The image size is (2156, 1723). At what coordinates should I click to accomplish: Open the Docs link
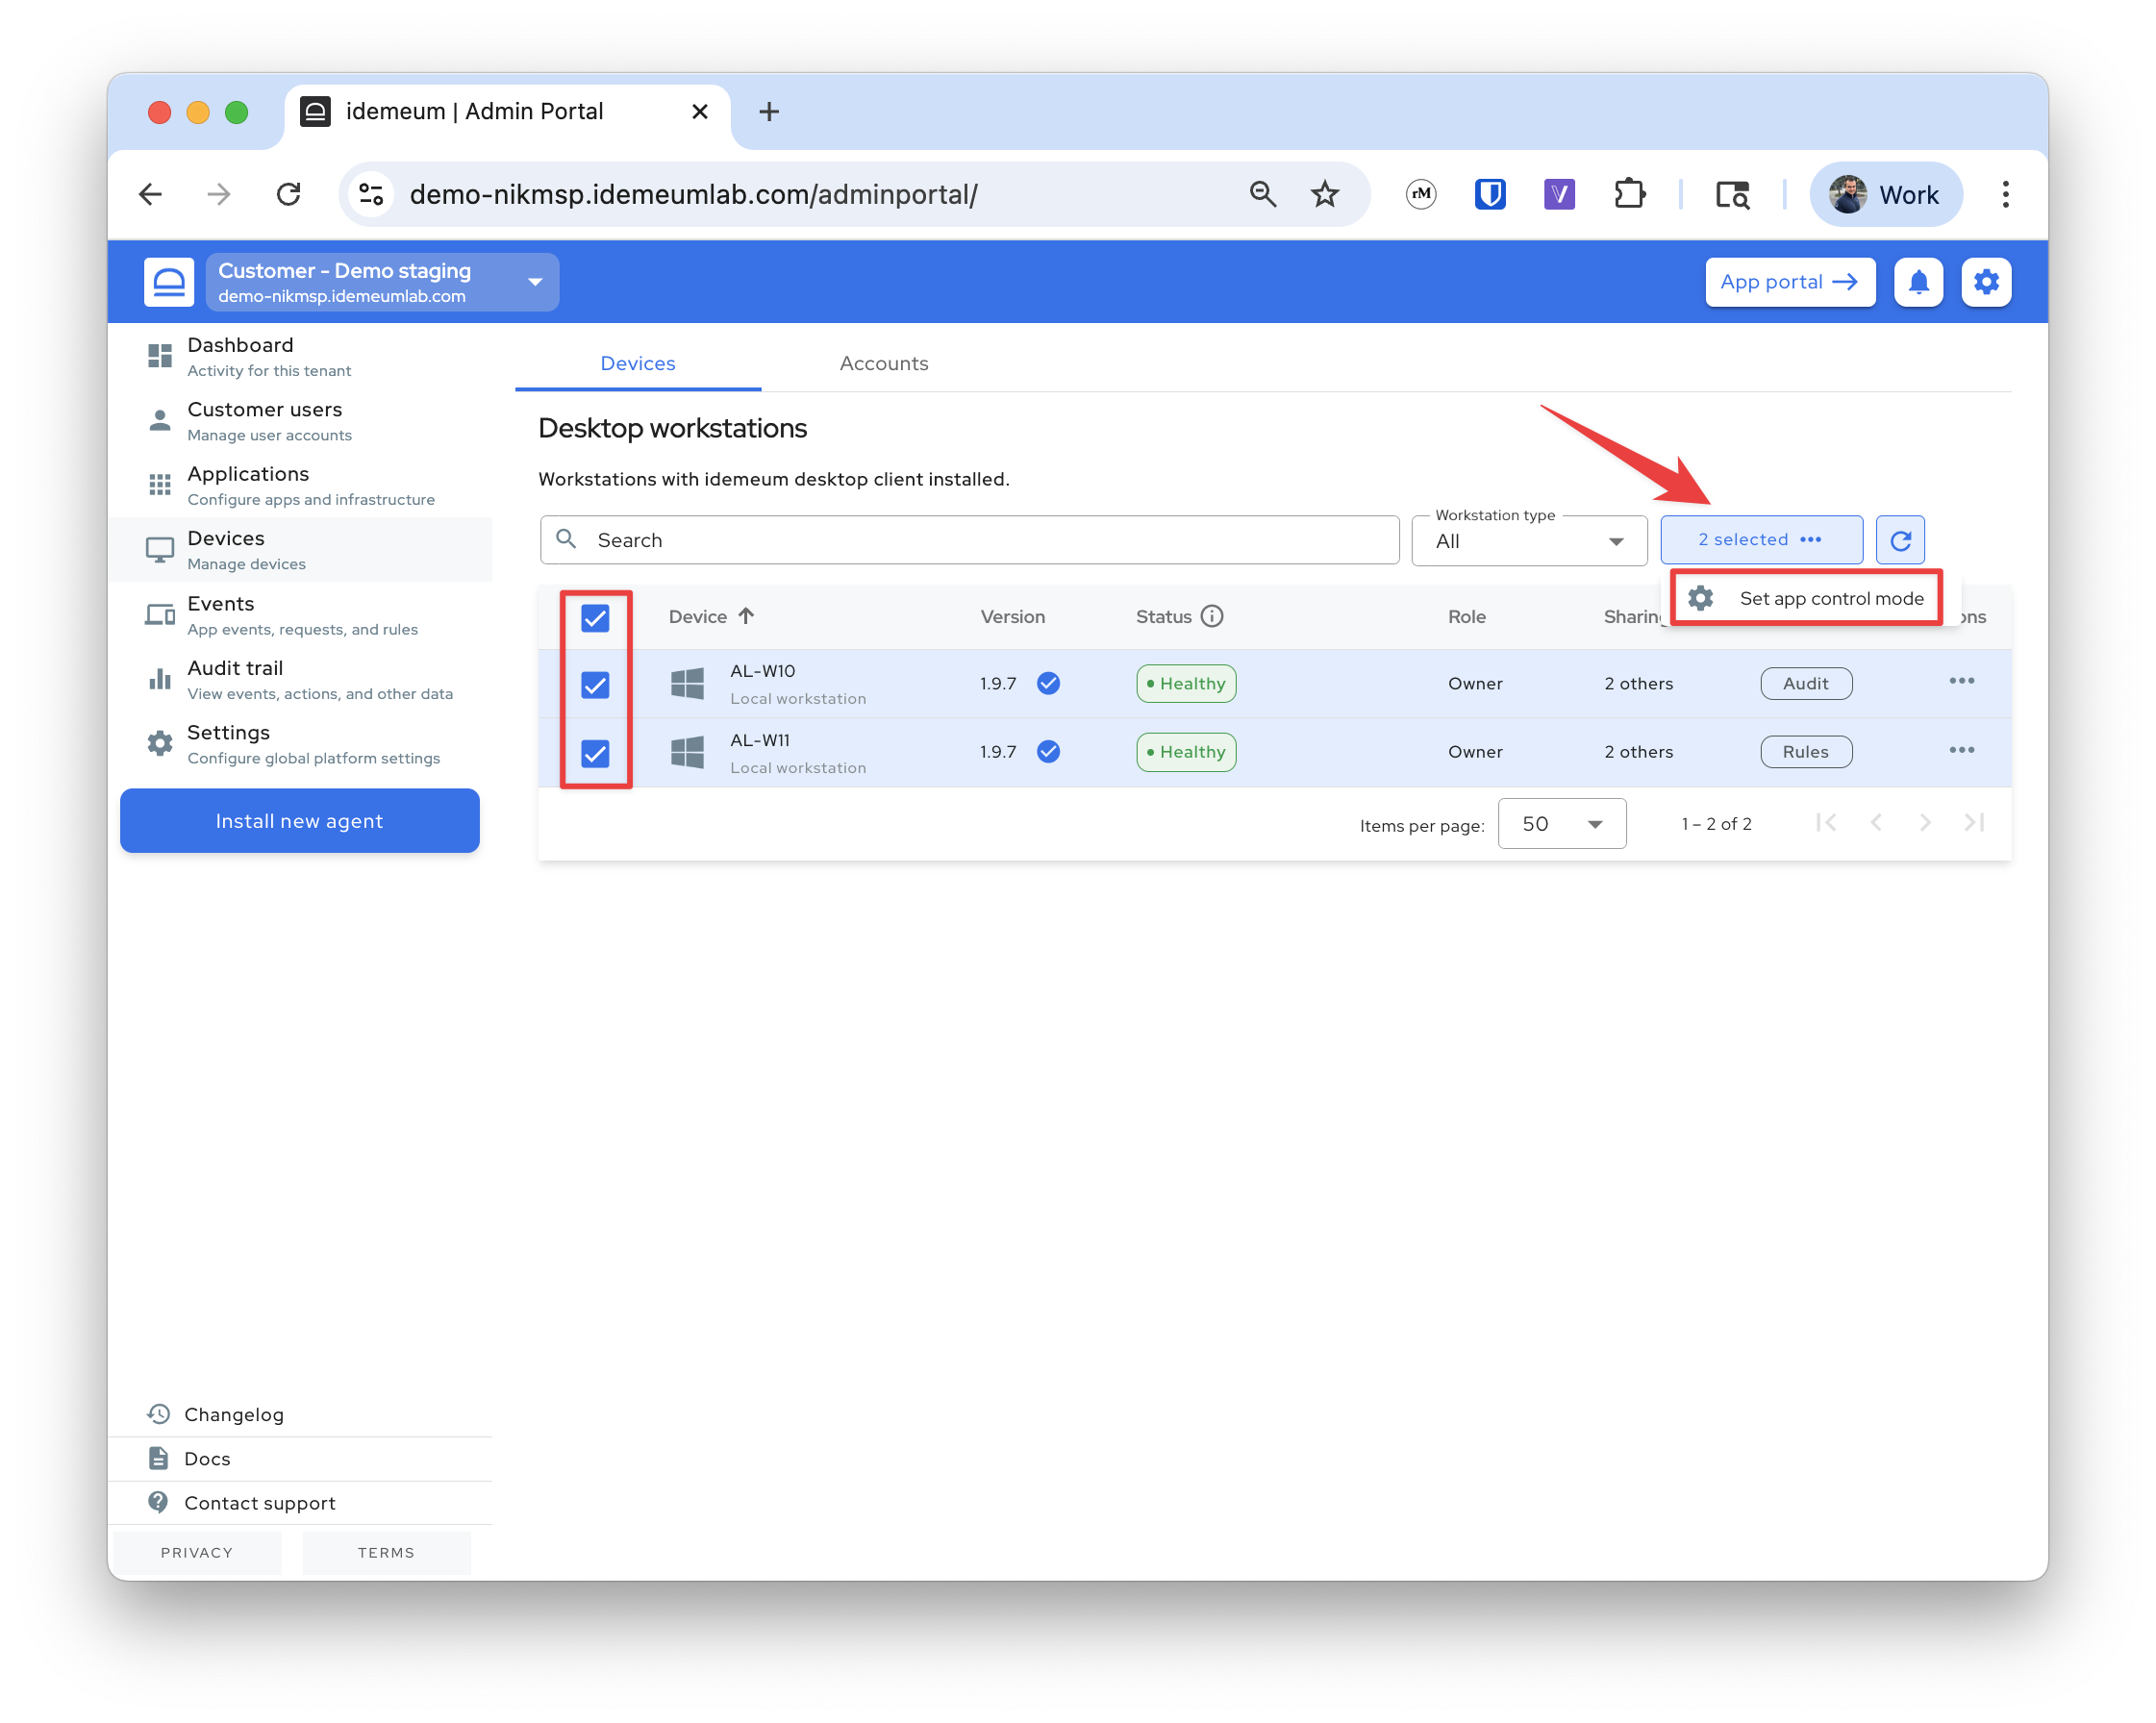(x=300, y=1458)
